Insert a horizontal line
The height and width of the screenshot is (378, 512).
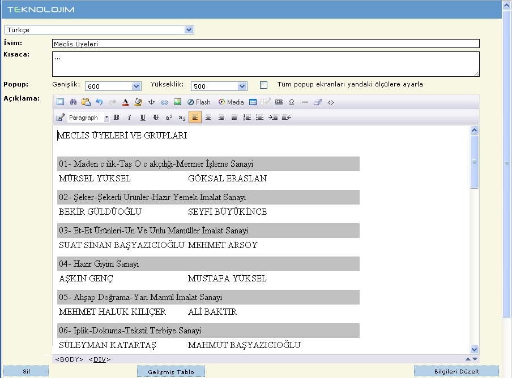pos(305,102)
